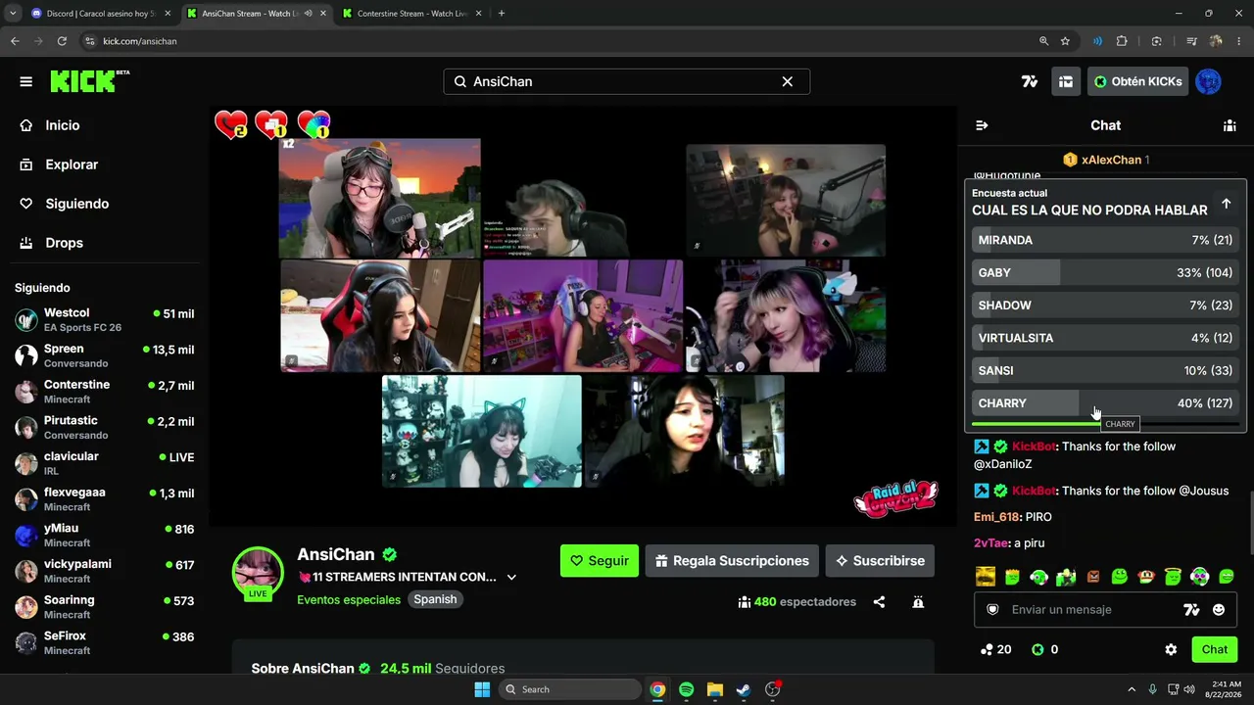Select the Spanish language tag

[x=435, y=599]
